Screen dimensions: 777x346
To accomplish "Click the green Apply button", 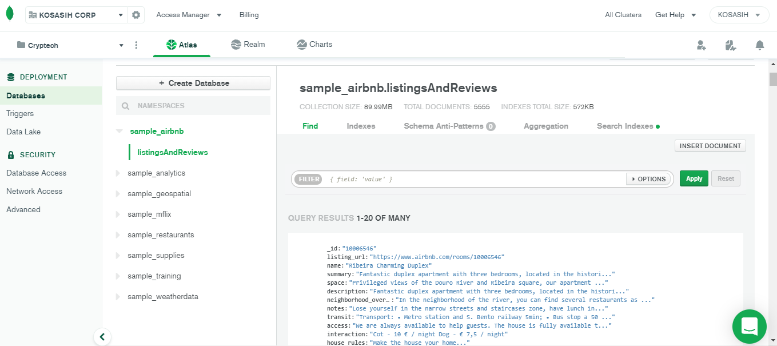I will point(694,178).
